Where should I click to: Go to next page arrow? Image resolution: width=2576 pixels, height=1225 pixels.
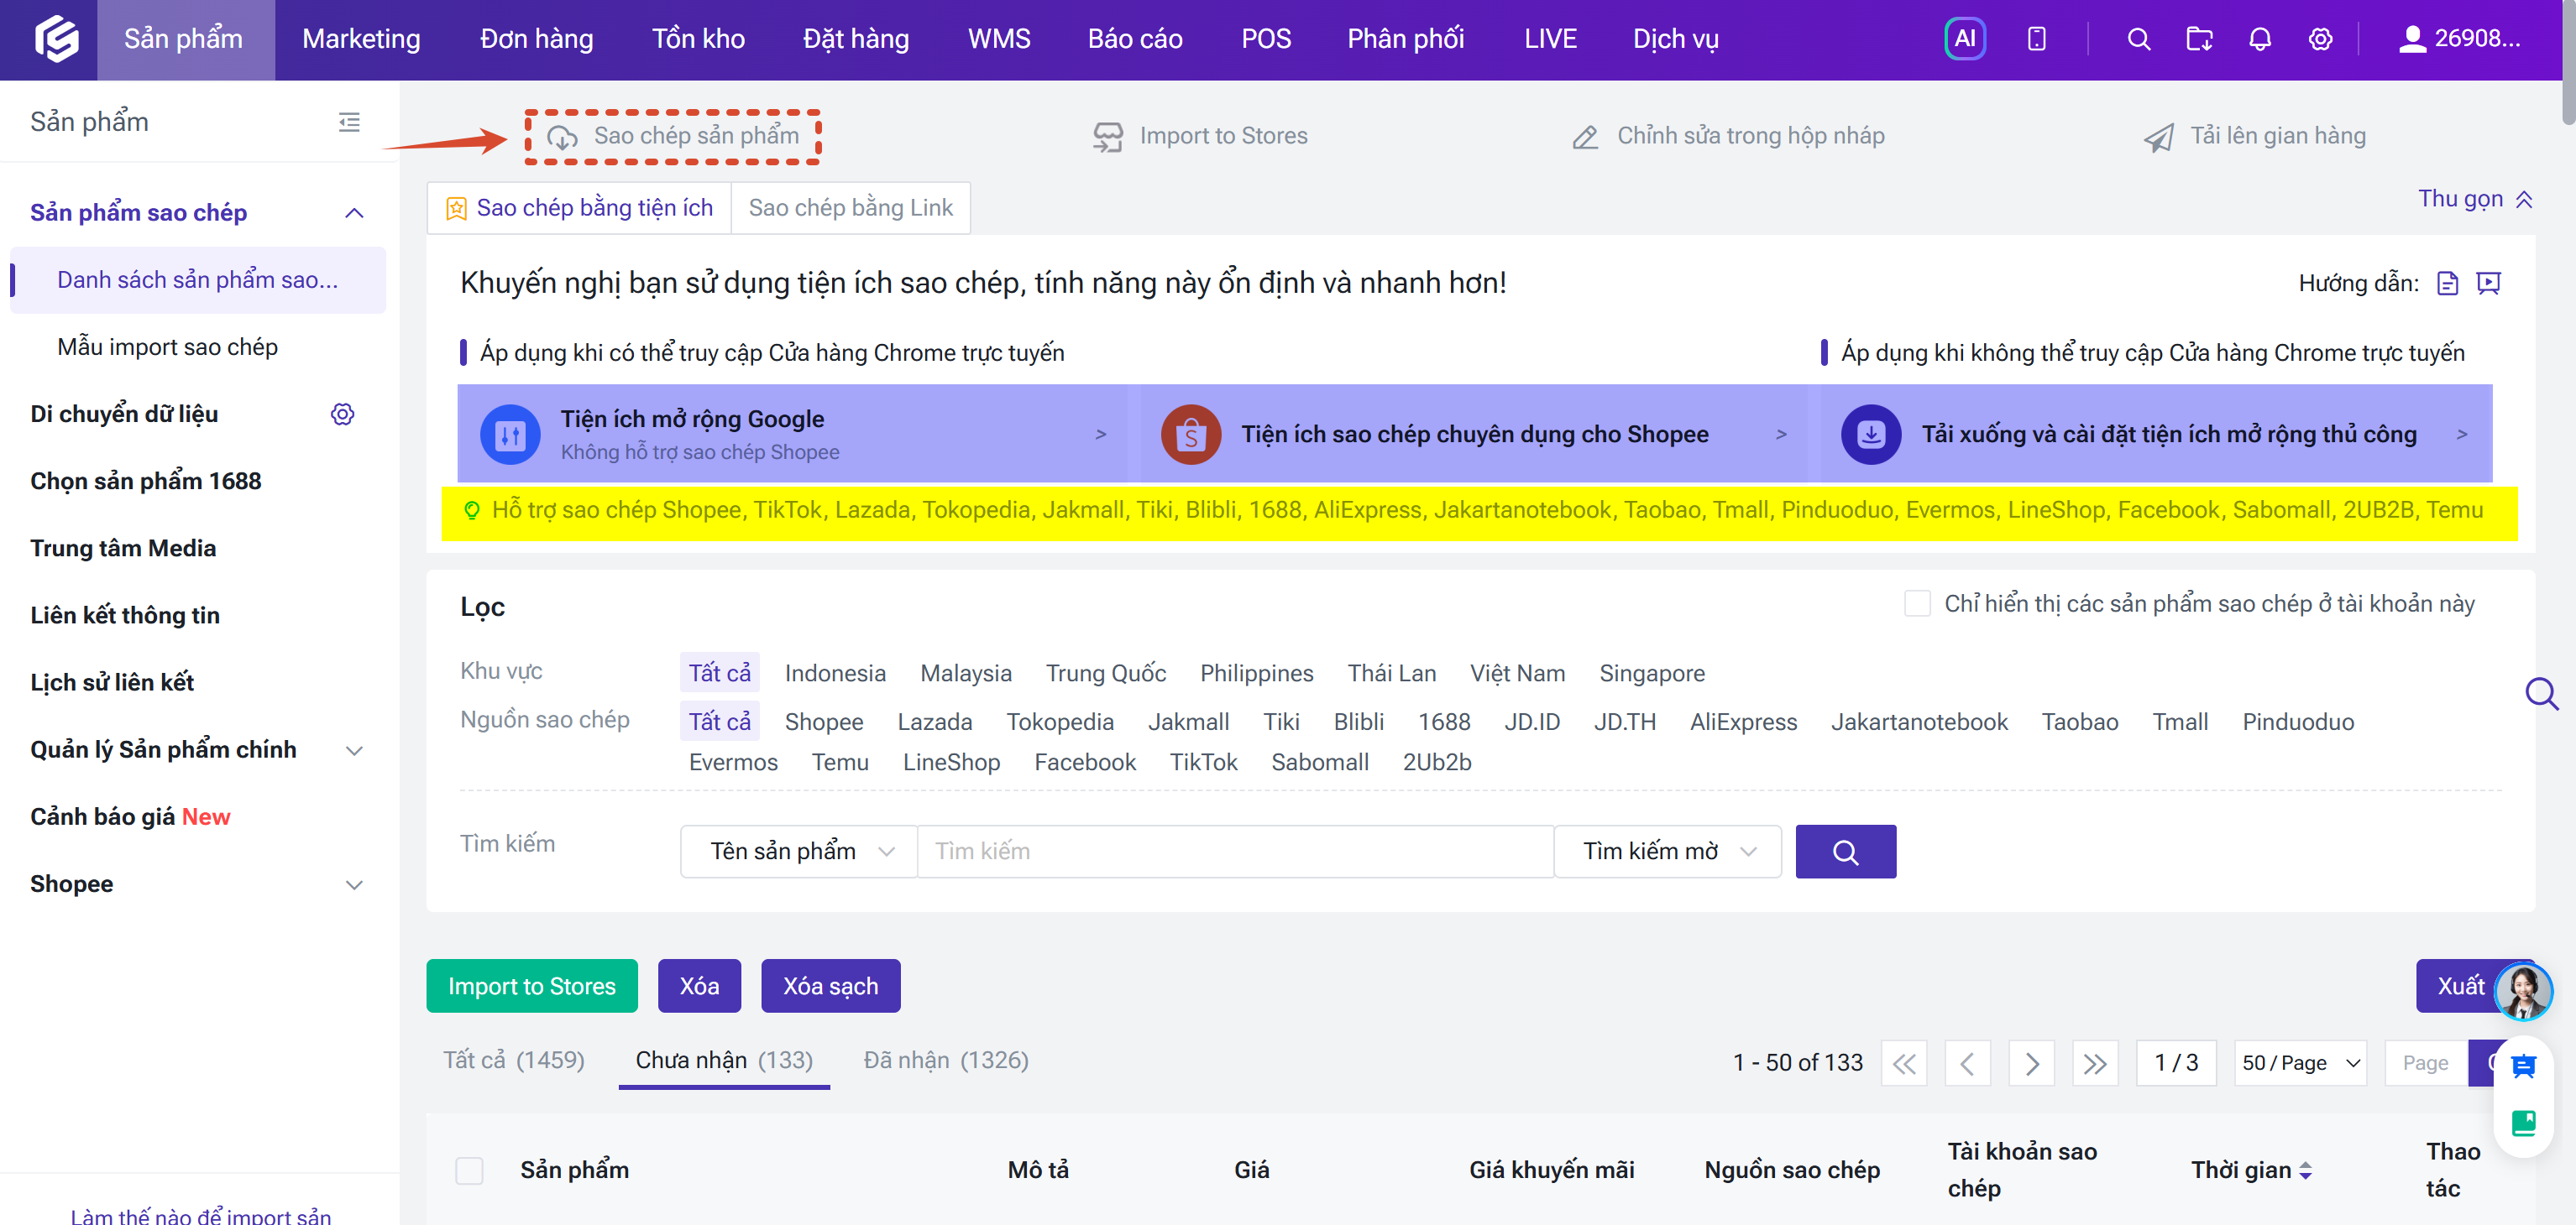(x=2031, y=1063)
